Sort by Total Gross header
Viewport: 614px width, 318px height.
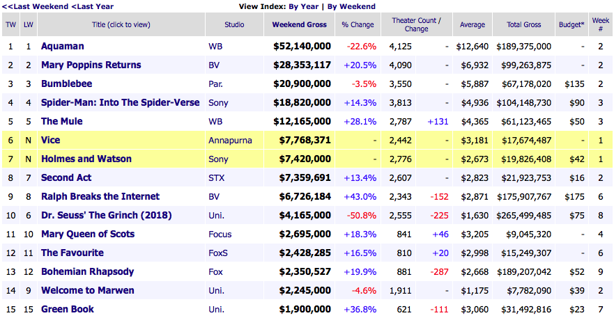click(524, 25)
